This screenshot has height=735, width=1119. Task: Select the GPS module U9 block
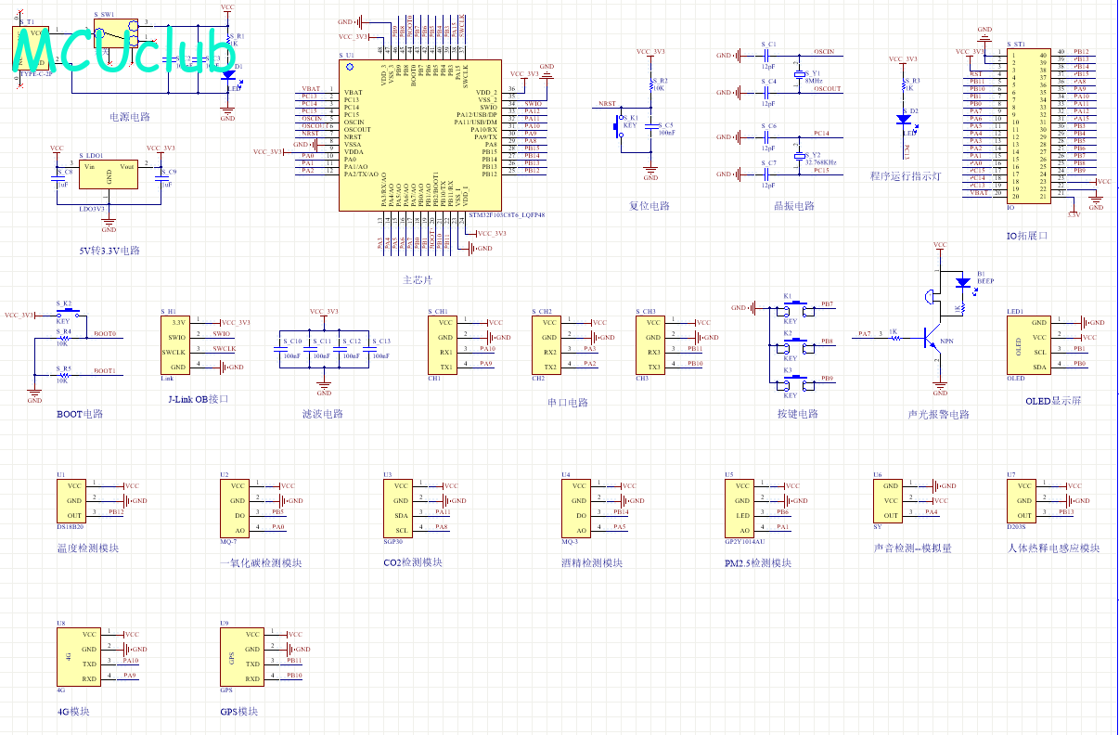[x=238, y=655]
